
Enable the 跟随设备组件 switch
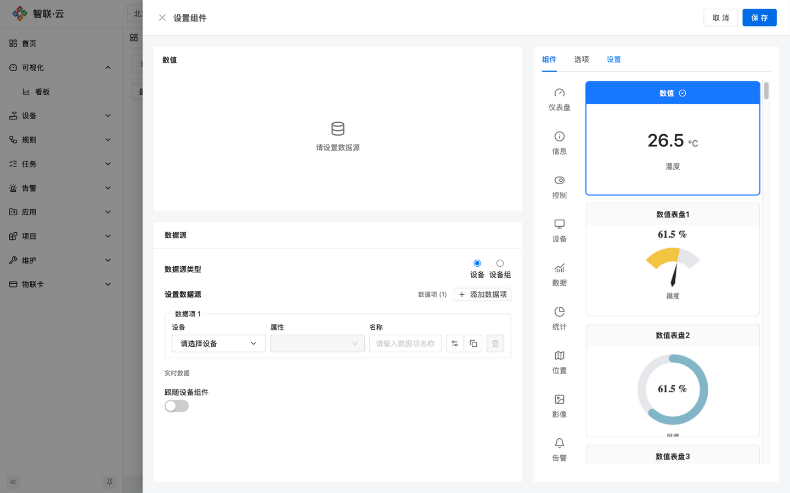(177, 406)
